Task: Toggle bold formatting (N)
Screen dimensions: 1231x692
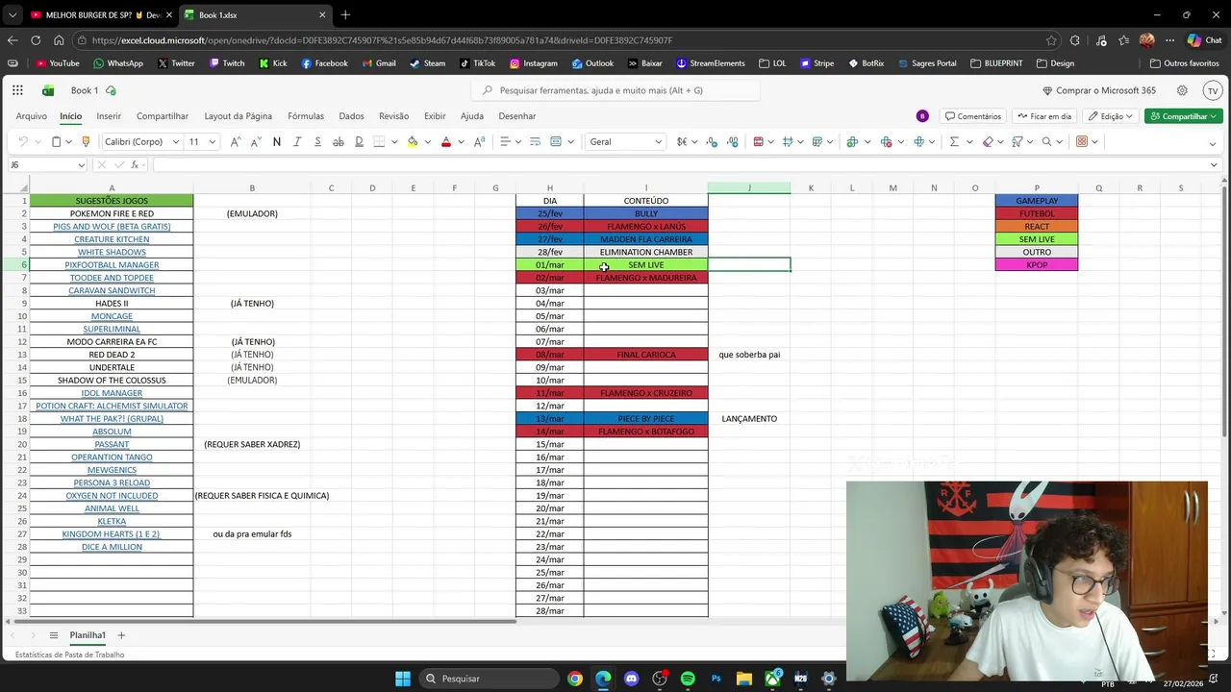Action: [x=277, y=141]
